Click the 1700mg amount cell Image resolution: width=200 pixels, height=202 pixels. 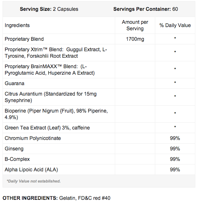135,39
